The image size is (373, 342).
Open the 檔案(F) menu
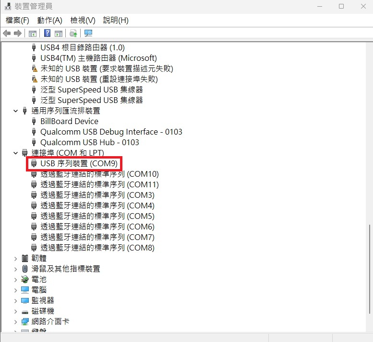[17, 21]
